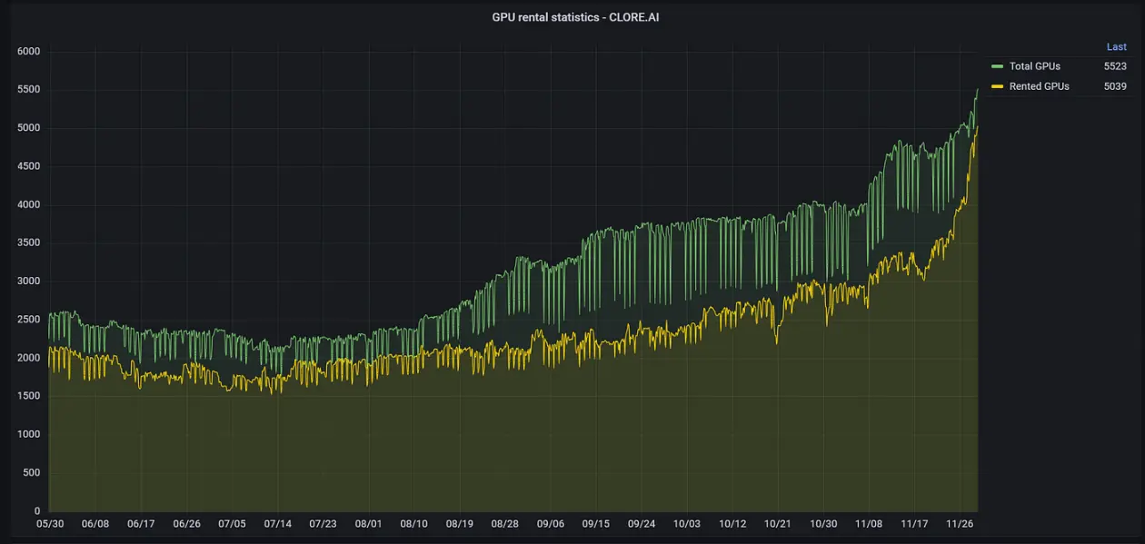Click the 11/08 date on the x-axis

tap(869, 524)
